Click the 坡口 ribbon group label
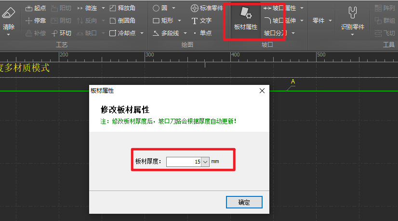The width and height of the screenshot is (398, 221). click(267, 45)
